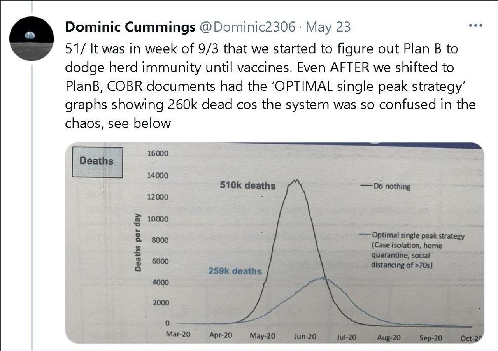Click the 510k deaths label
Viewport: 498px width, 351px height.
pyautogui.click(x=247, y=186)
